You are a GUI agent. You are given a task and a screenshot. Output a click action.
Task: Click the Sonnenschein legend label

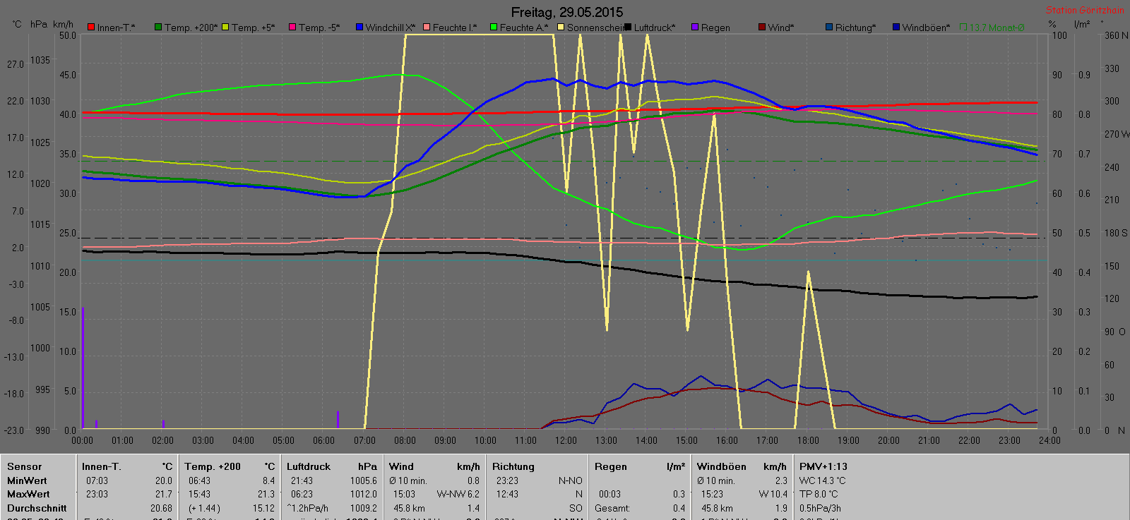595,28
